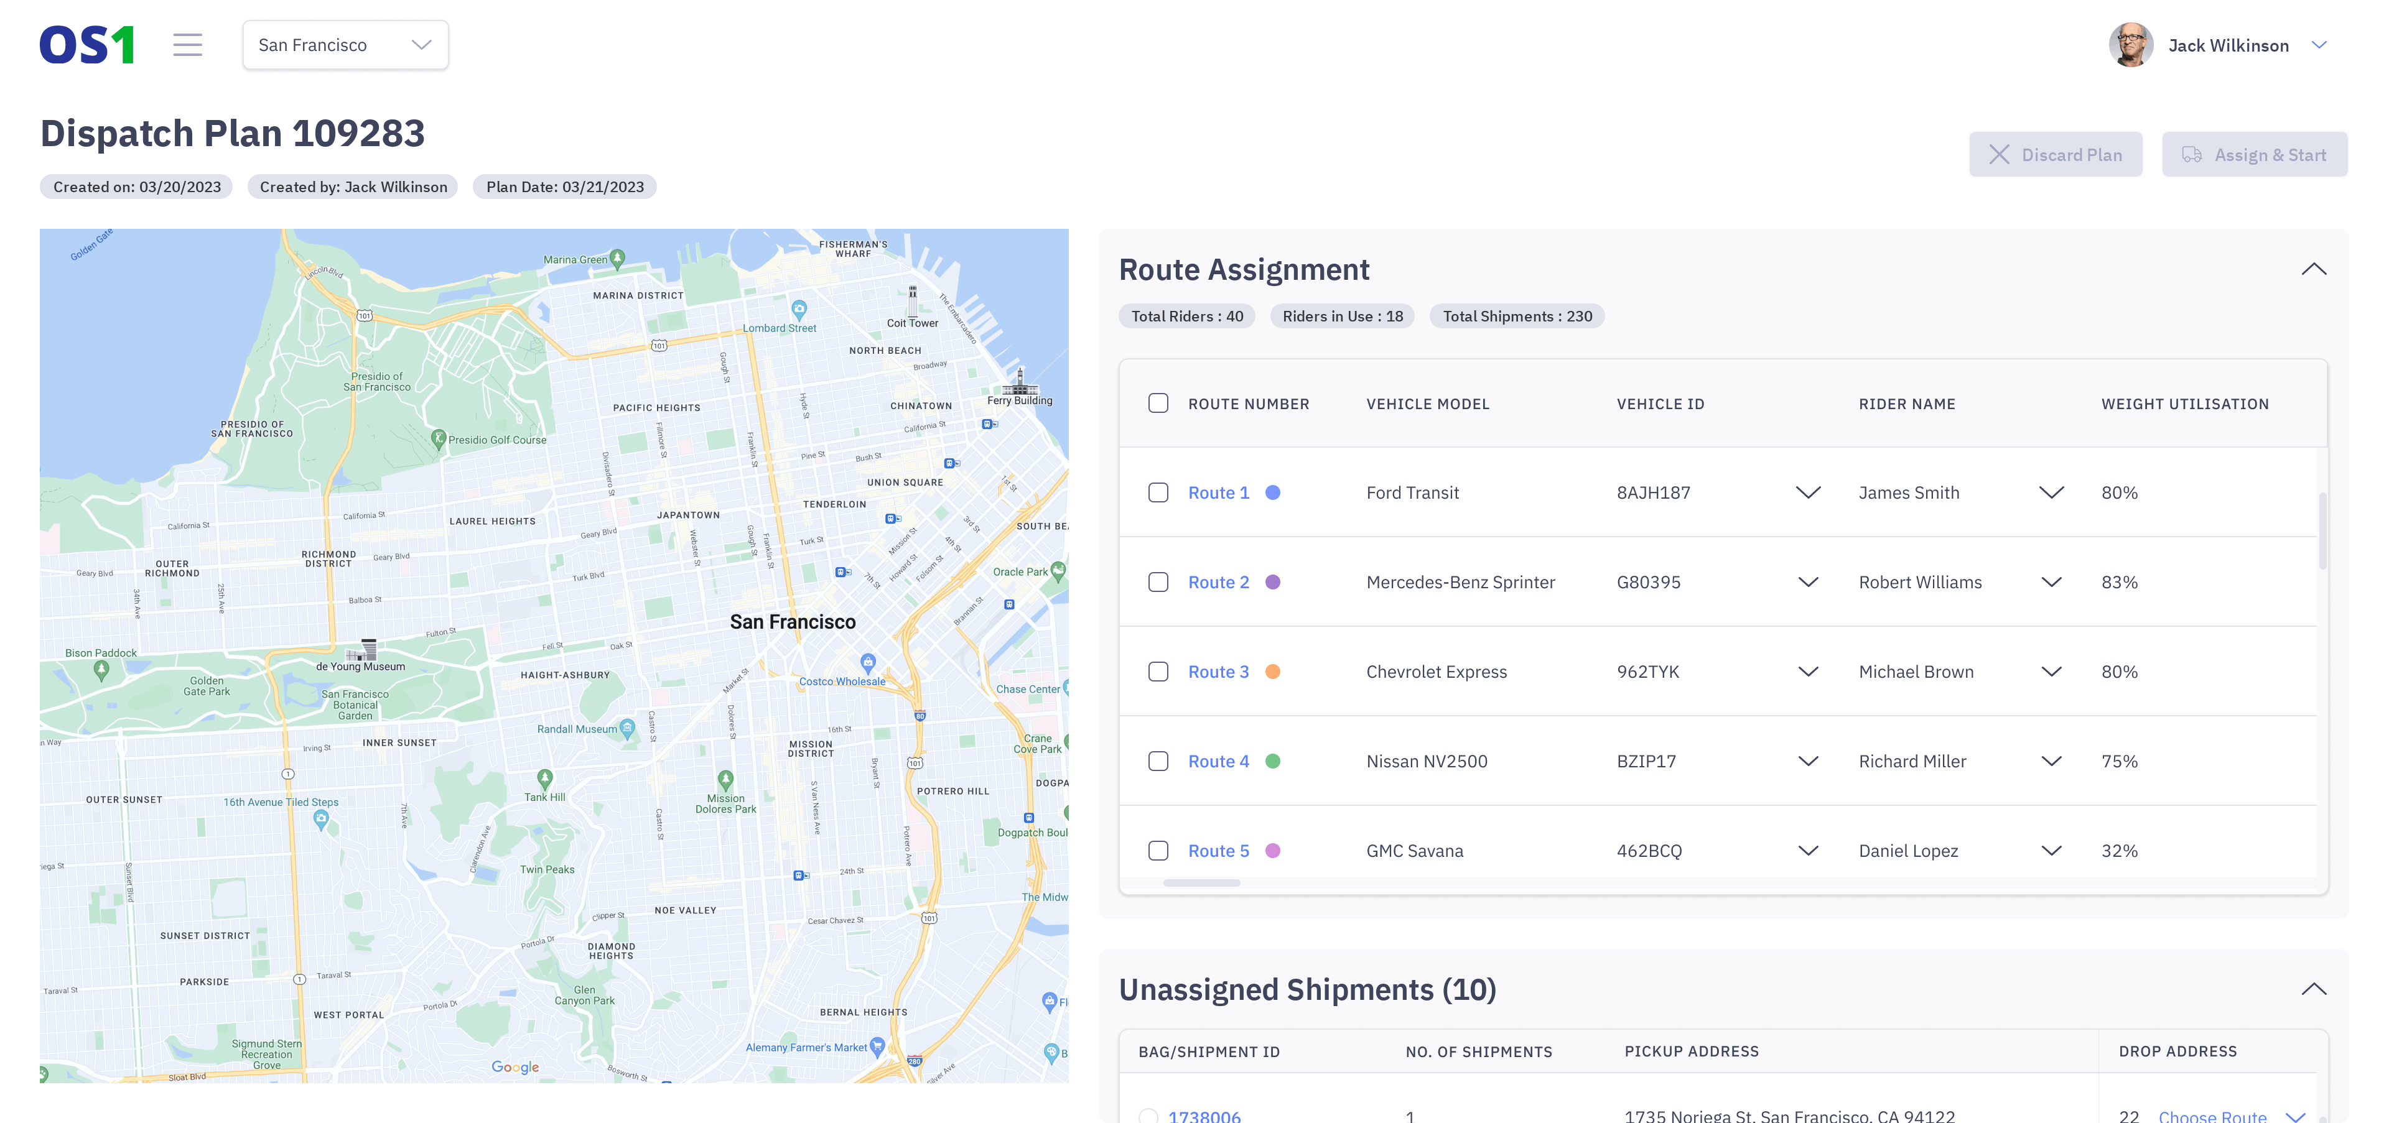Click the Vehicle ID column header
2389x1123 pixels.
coord(1660,404)
